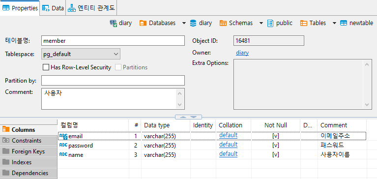Click the Not Null column header

coord(276,125)
